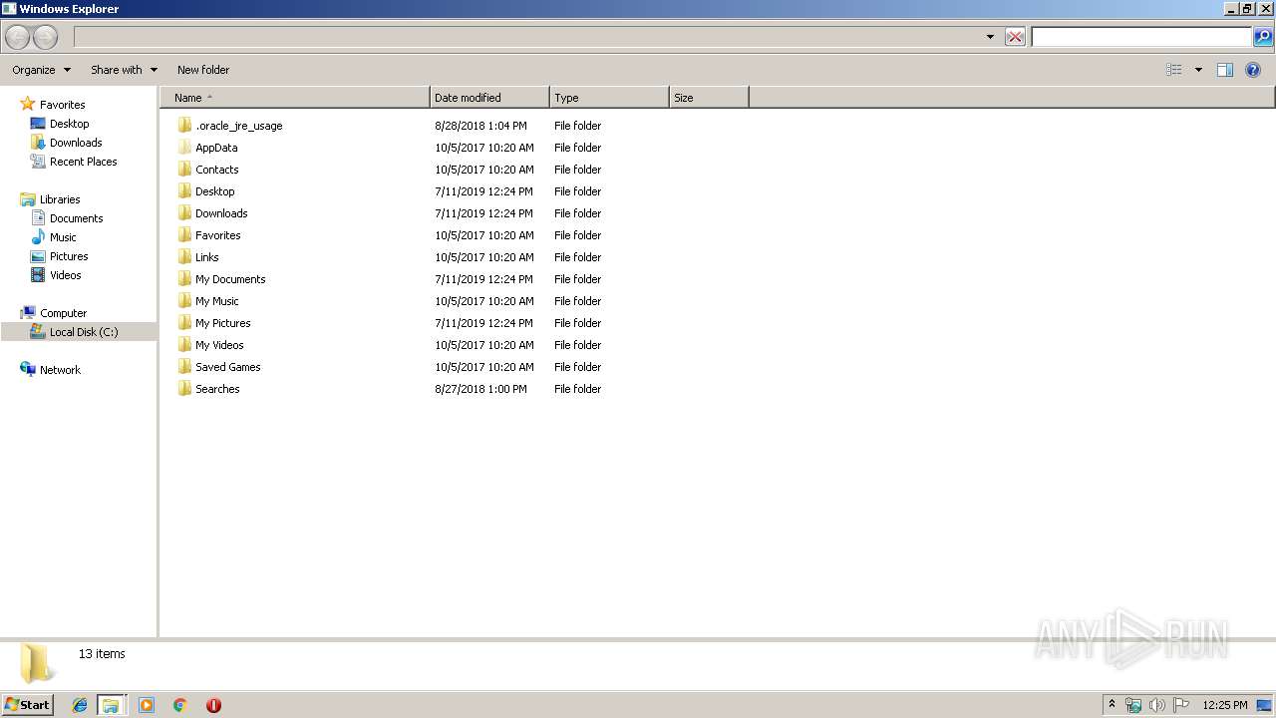Select Local Disk (C:) in the sidebar

(x=79, y=332)
